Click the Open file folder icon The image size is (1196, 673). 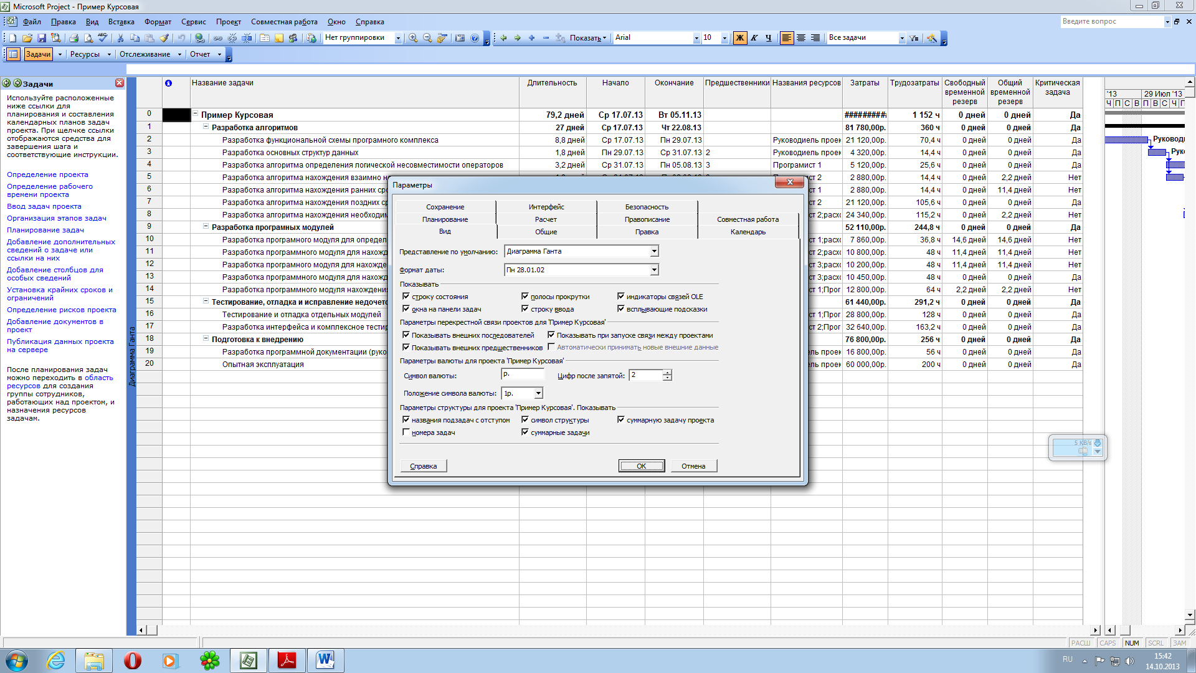pyautogui.click(x=27, y=38)
